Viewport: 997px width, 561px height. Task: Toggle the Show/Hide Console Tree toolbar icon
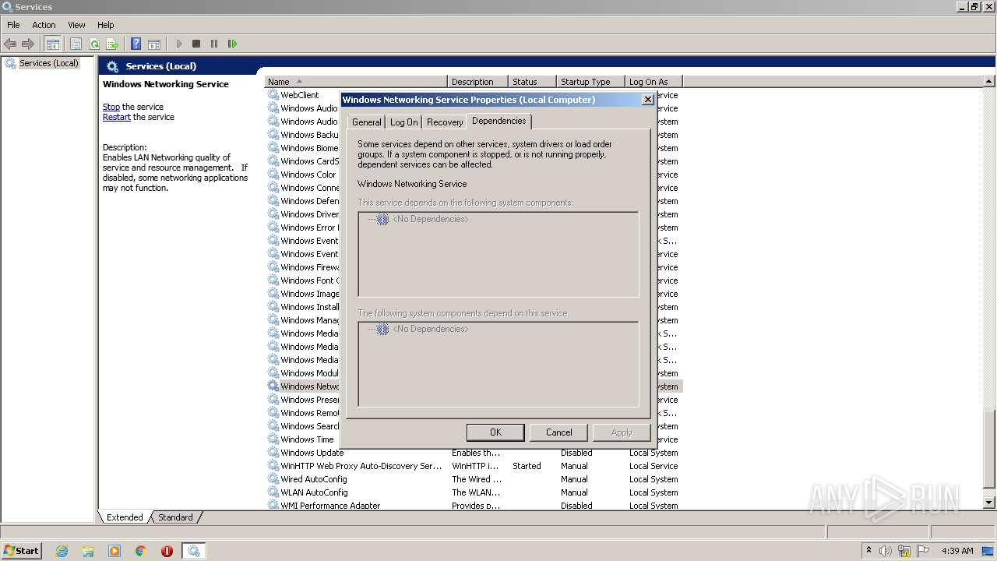(x=53, y=44)
